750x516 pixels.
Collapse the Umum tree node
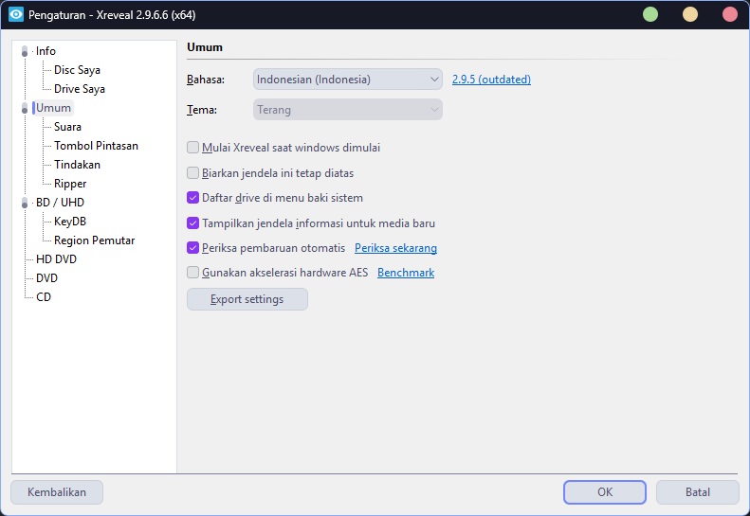pyautogui.click(x=25, y=108)
